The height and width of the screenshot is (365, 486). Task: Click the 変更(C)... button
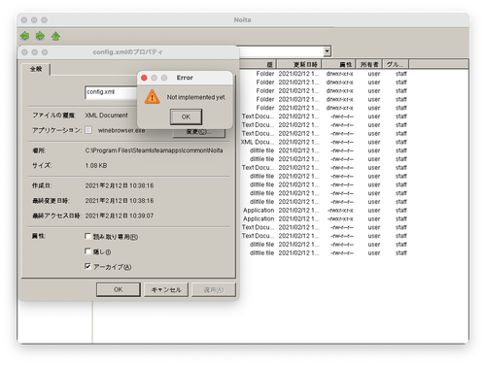[x=199, y=133]
